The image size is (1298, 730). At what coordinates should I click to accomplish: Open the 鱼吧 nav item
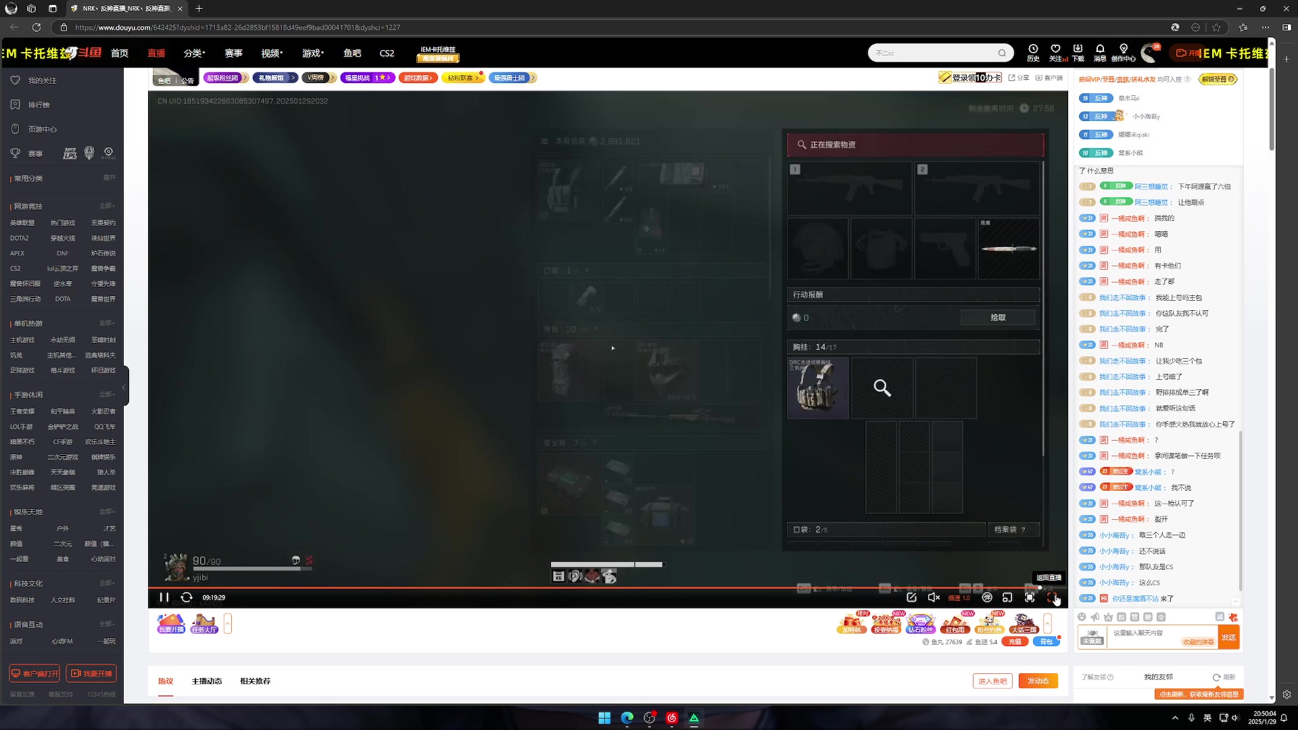[x=352, y=53]
